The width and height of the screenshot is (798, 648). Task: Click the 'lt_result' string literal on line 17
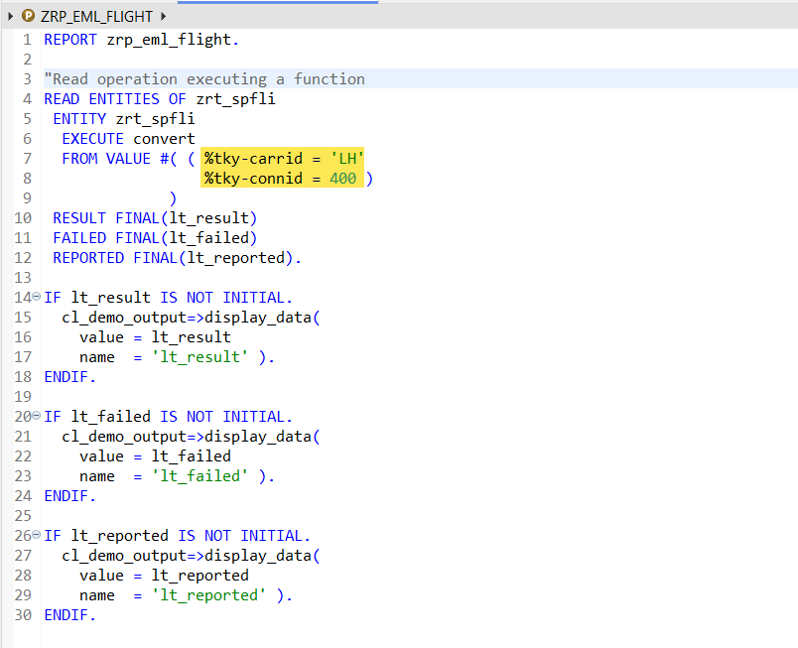coord(200,356)
